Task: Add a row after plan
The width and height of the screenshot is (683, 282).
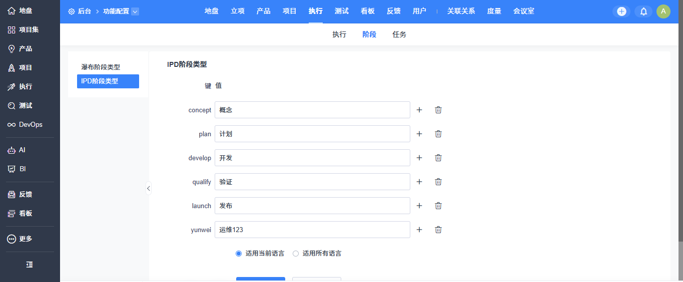Action: tap(419, 134)
